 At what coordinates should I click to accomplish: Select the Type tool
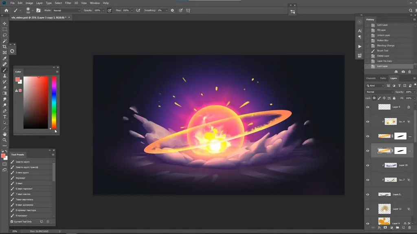(x=4, y=117)
